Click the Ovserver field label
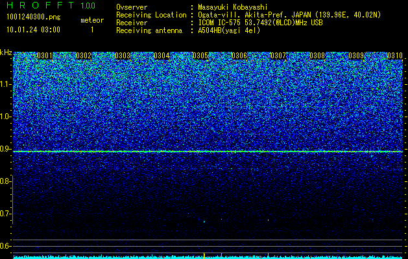The height and width of the screenshot is (259, 408). (x=132, y=7)
